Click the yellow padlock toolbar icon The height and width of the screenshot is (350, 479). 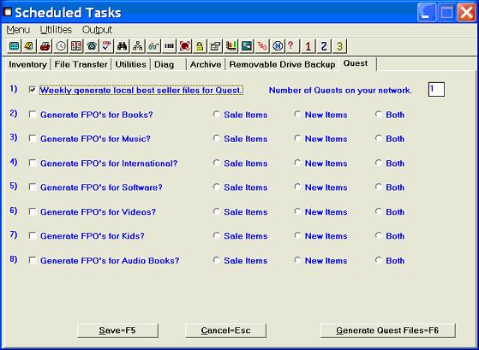click(200, 46)
